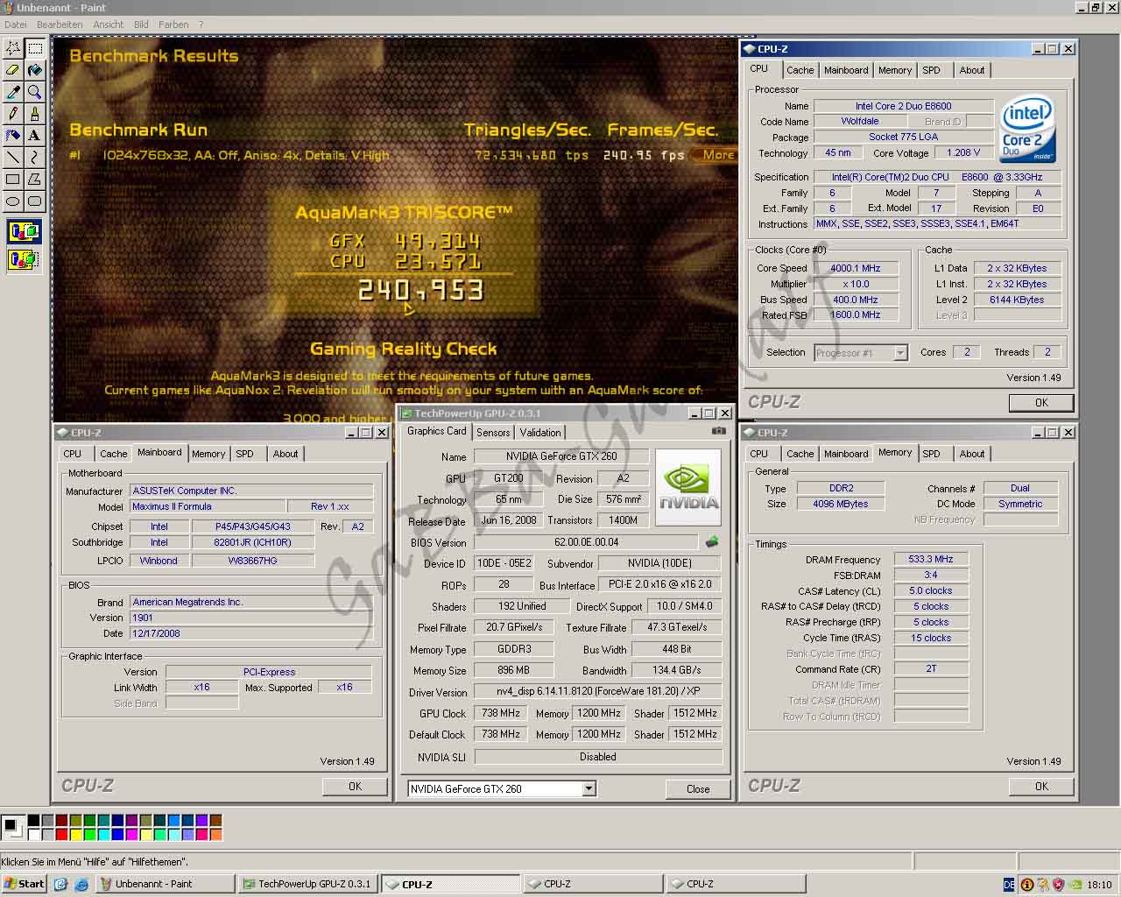1121x897 pixels.
Task: Click OK in the CPU tab CPU-Z window
Action: pos(1041,403)
